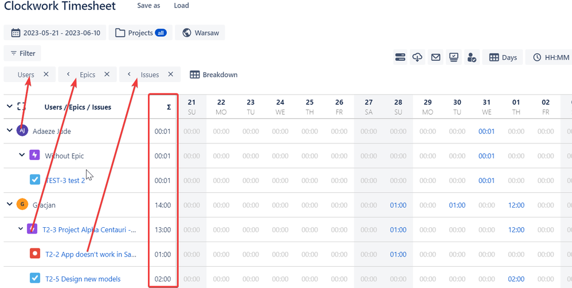The width and height of the screenshot is (572, 288).
Task: Open issue TEST-3 test 2
Action: 65,180
